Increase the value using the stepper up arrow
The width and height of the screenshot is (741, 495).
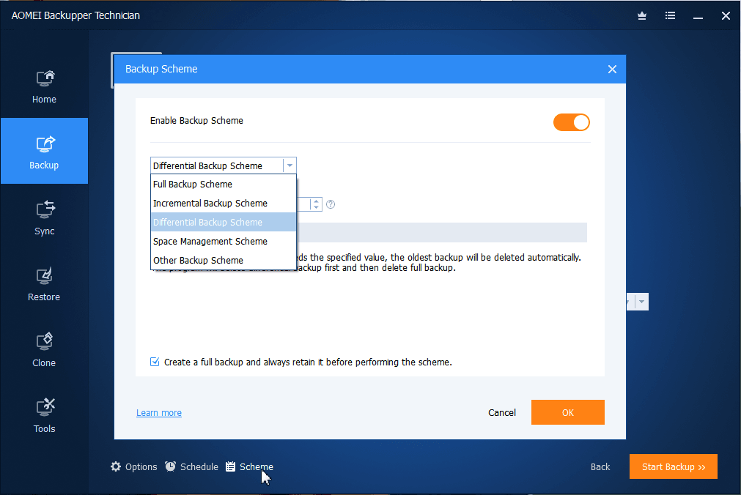click(x=316, y=201)
